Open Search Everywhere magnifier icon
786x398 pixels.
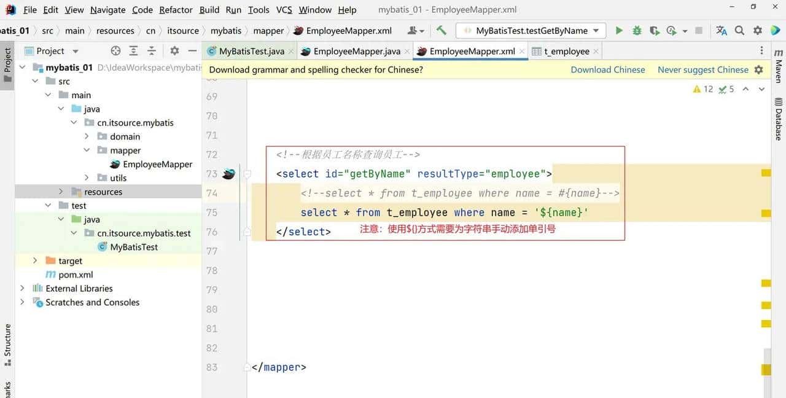click(739, 30)
